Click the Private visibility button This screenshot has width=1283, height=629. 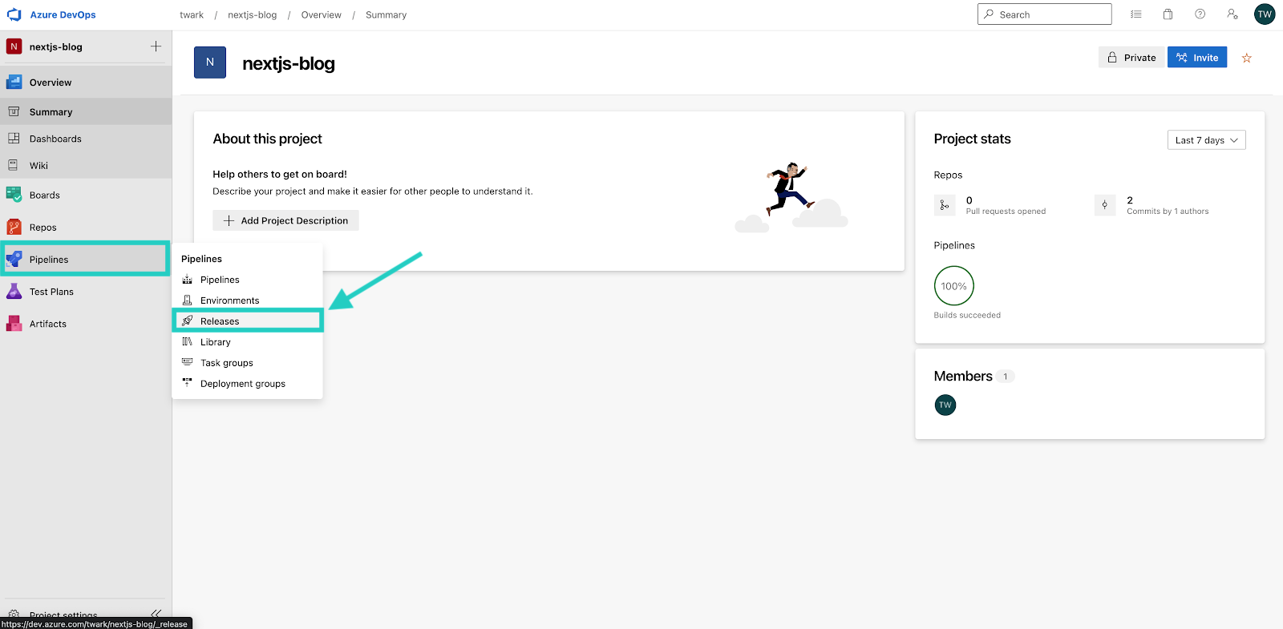point(1131,58)
